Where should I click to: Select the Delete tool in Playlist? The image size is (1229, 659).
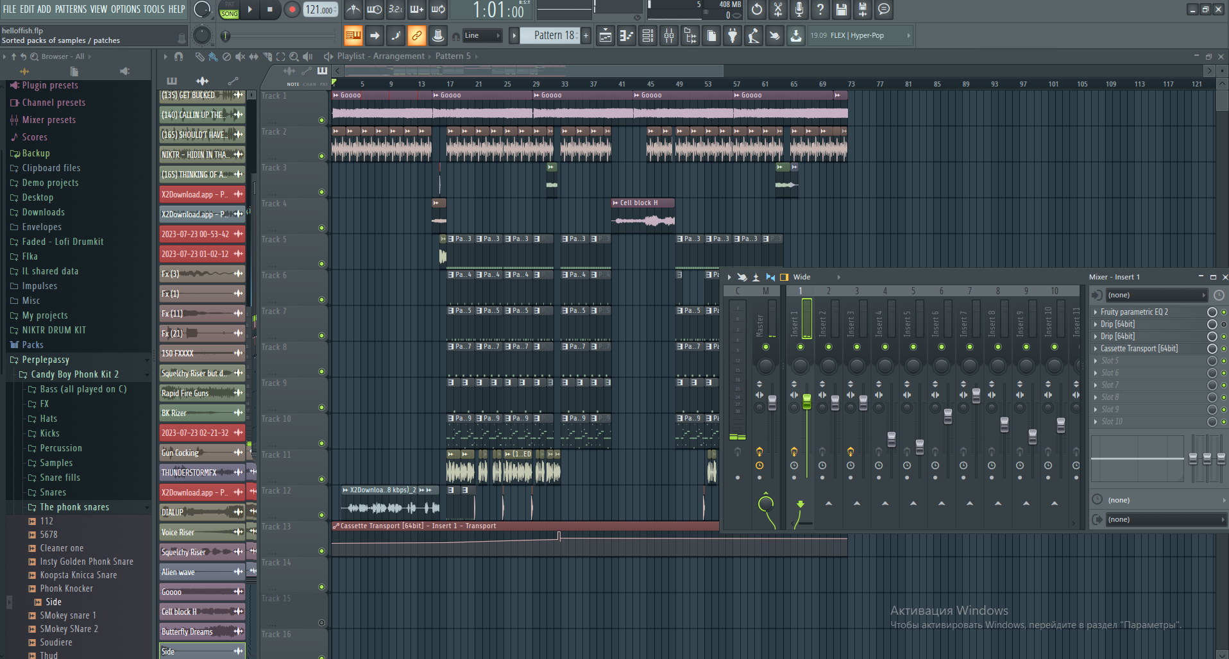(x=226, y=56)
